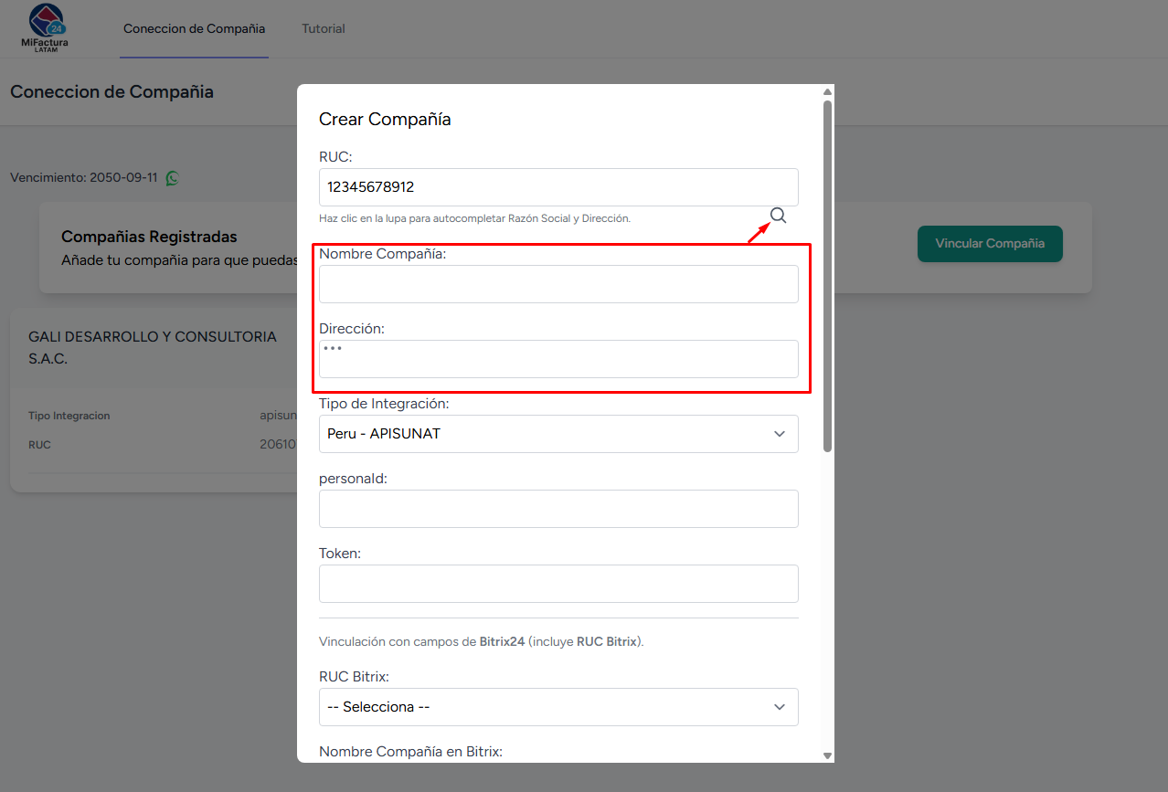
Task: Click the Token input field
Action: [557, 584]
